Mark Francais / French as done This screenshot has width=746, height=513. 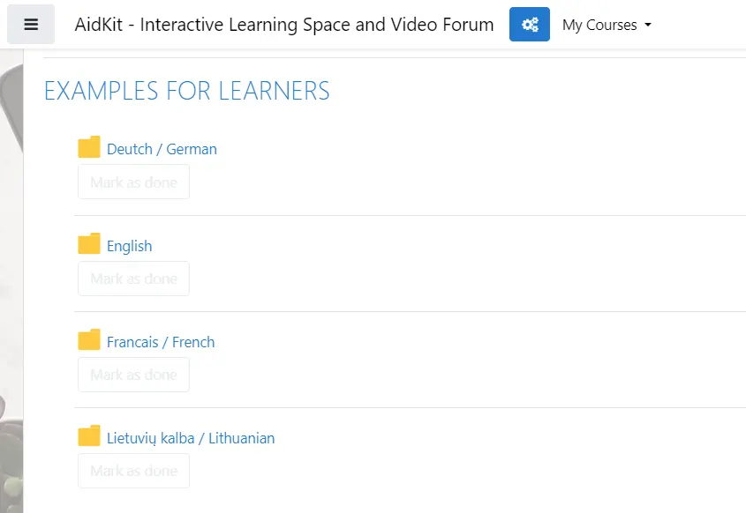coord(133,375)
